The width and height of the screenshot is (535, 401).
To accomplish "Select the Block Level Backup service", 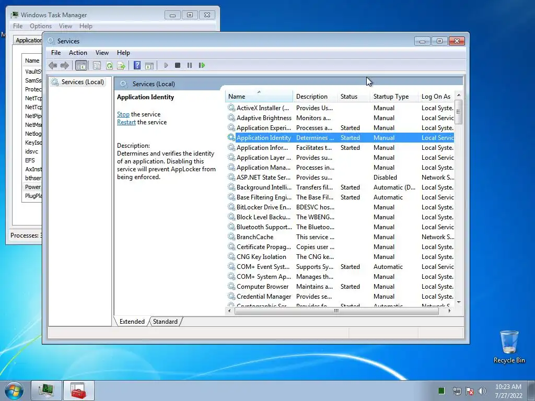I will click(340, 217).
